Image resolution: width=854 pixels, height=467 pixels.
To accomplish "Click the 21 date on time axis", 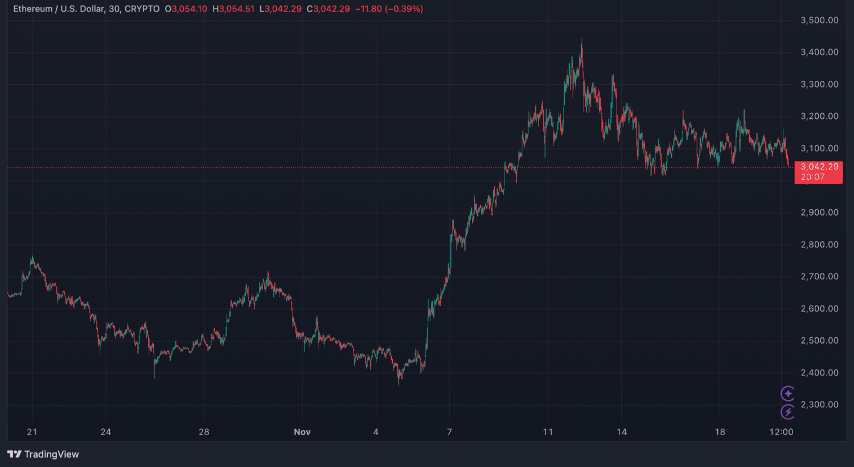I will (x=32, y=432).
